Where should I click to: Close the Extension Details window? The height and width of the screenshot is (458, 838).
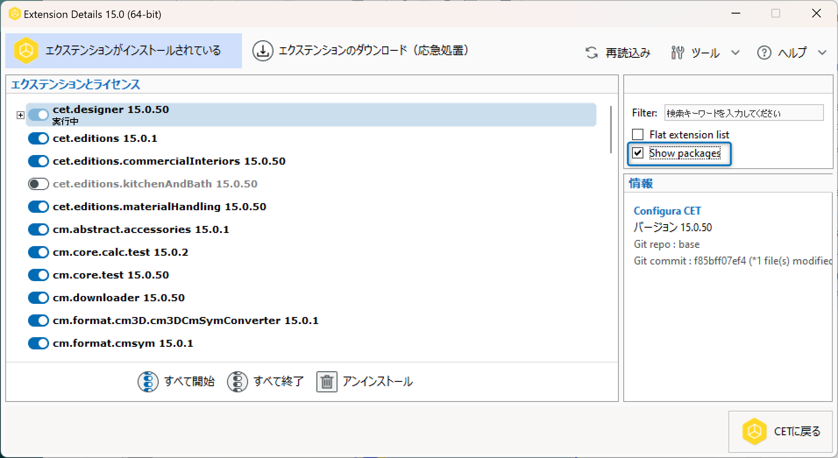(x=816, y=14)
